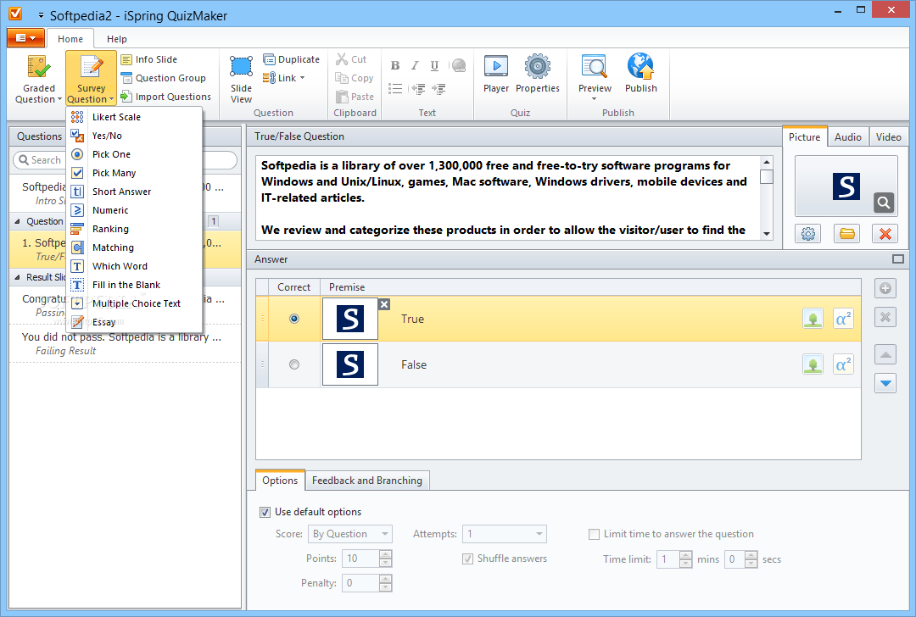Remove the image from True answer
Viewport: 916px width, 617px height.
click(384, 304)
